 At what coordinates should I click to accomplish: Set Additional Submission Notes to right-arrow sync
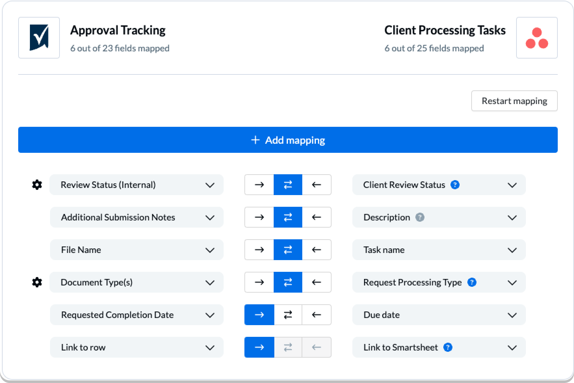[259, 217]
